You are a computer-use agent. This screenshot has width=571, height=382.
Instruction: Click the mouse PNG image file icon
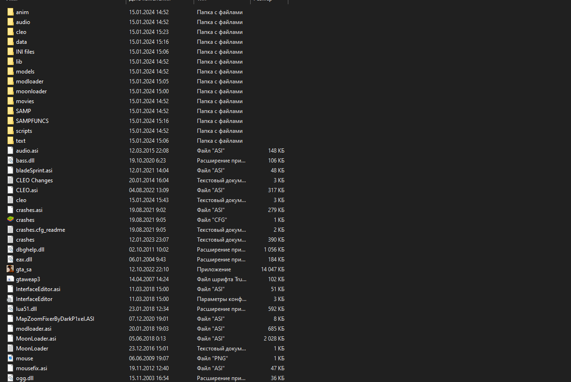coord(10,358)
